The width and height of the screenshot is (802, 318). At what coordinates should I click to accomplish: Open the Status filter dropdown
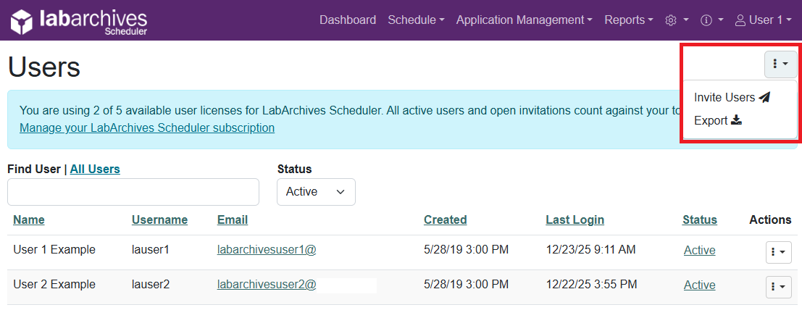pos(316,192)
